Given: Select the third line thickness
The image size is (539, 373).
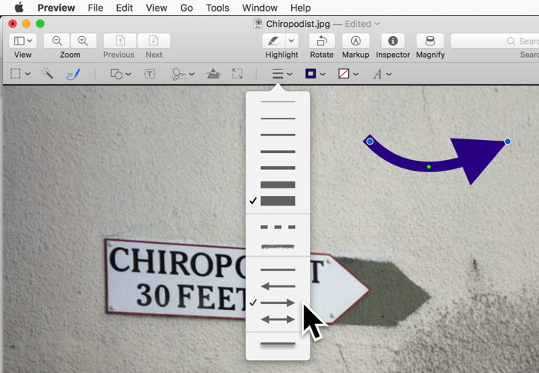Looking at the screenshot, I should pos(278,135).
